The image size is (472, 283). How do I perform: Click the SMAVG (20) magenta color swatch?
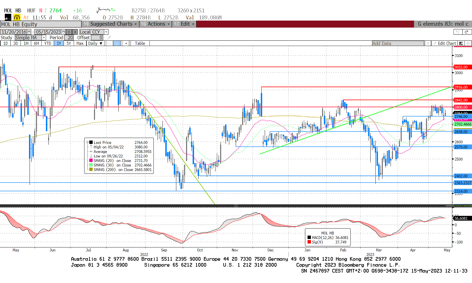coord(91,160)
